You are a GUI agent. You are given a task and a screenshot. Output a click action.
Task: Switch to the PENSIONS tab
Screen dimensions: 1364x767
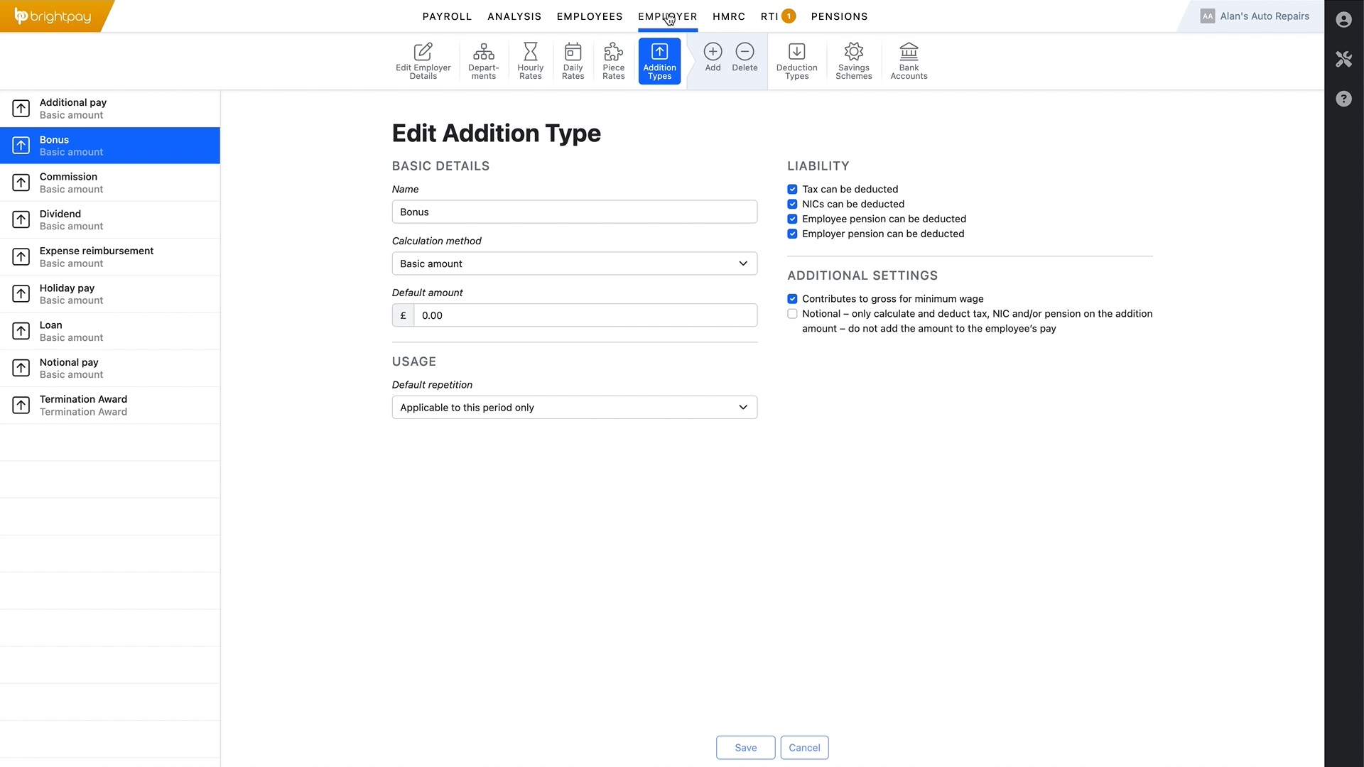(x=840, y=16)
